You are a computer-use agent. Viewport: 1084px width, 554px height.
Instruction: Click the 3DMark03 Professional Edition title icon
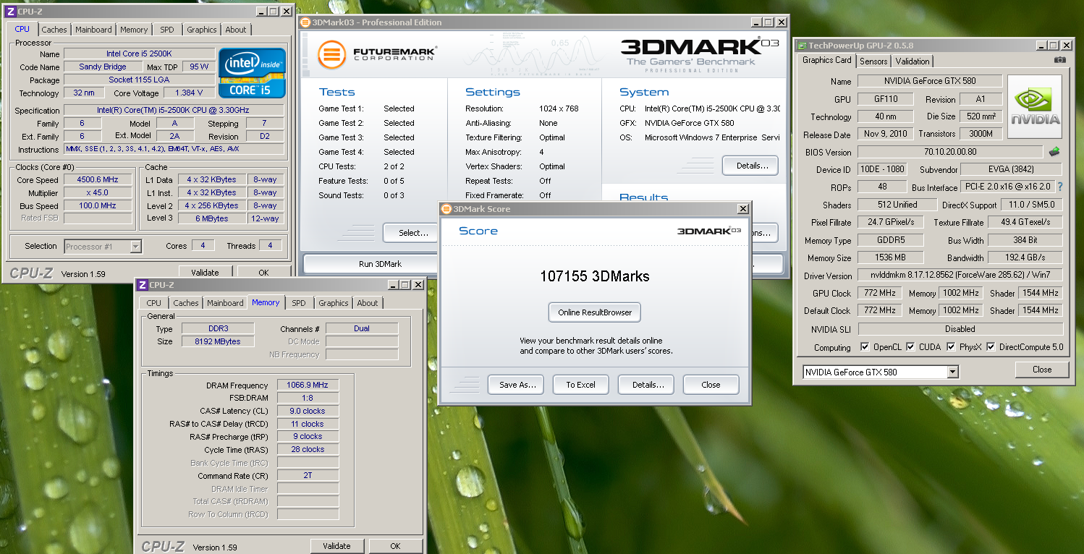(x=305, y=22)
